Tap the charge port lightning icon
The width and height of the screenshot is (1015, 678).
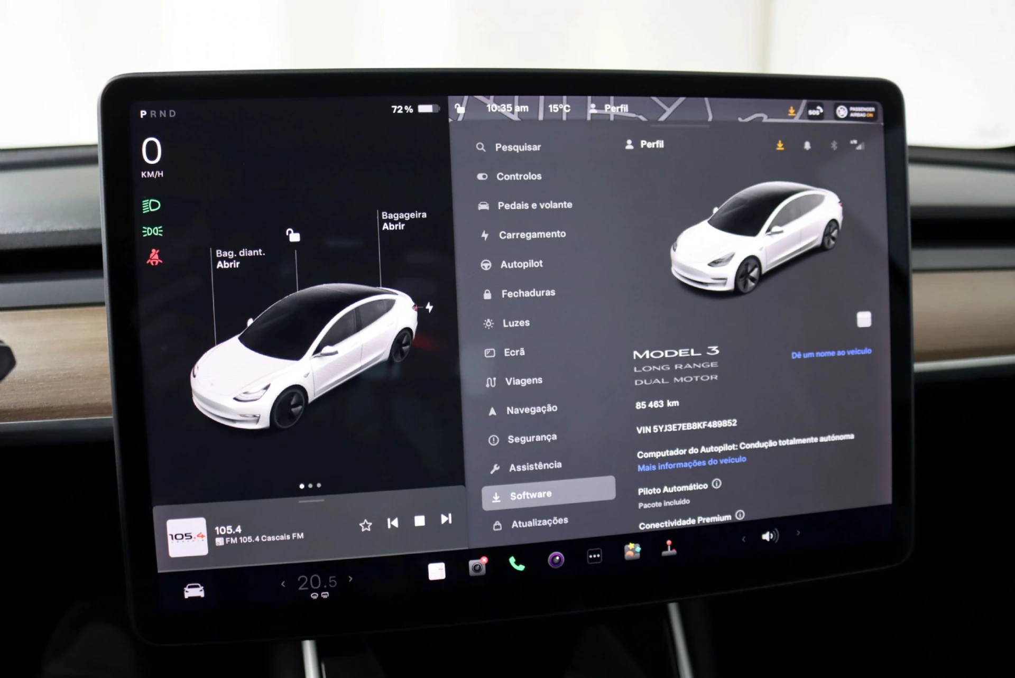coord(429,307)
